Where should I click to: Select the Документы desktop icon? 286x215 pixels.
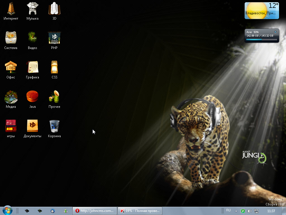coord(32,127)
